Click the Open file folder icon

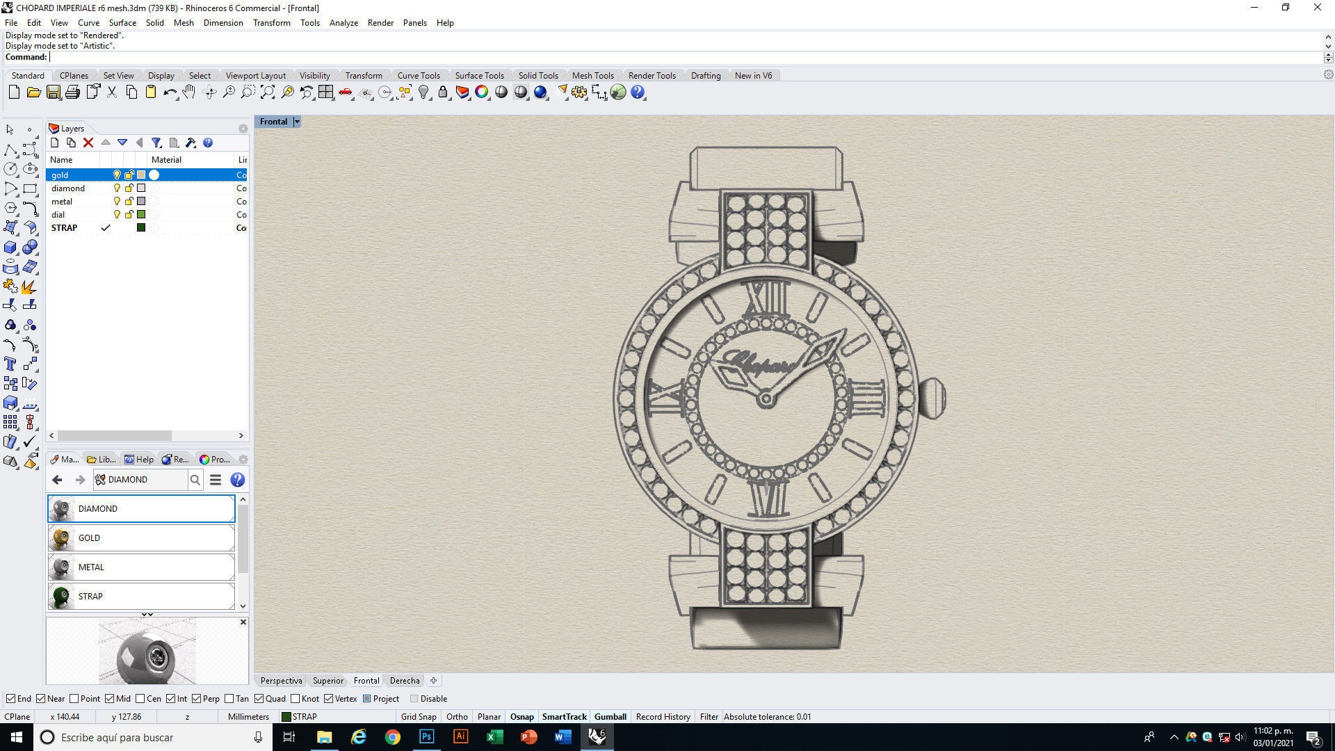33,92
